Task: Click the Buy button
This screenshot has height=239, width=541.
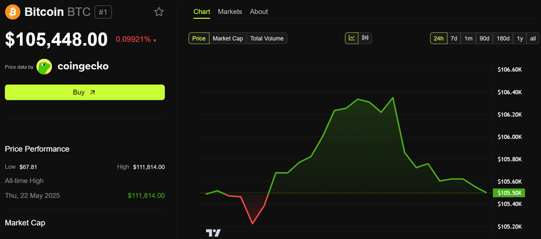Action: [84, 92]
